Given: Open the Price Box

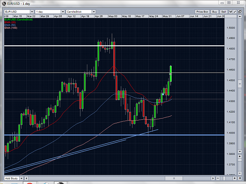Looking at the screenshot, I should pos(202,11).
